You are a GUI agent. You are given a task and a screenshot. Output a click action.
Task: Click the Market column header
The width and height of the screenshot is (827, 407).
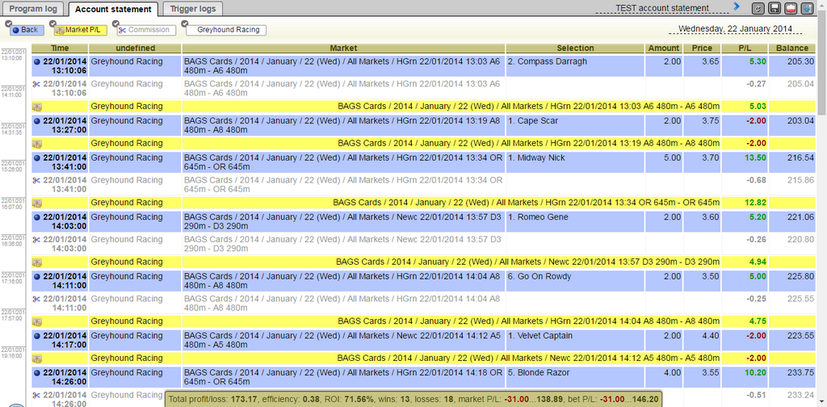point(343,48)
